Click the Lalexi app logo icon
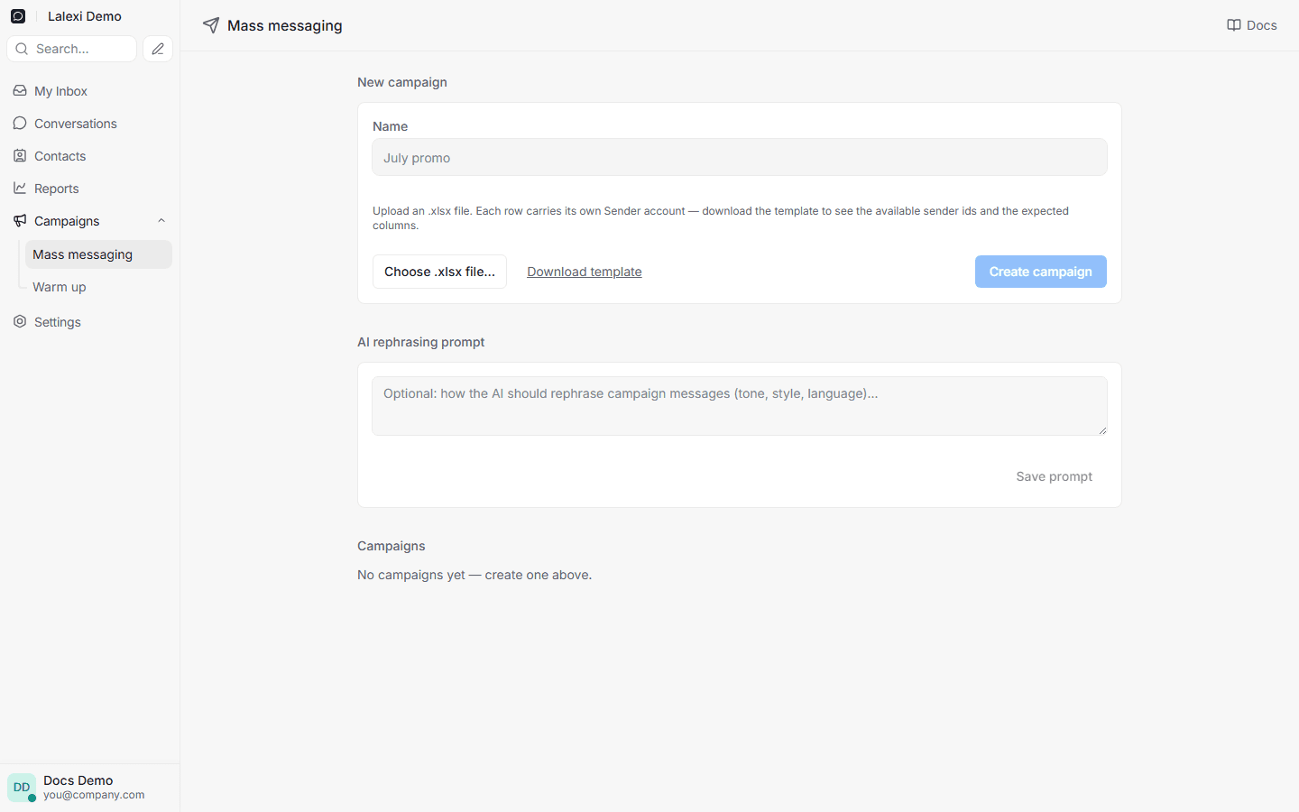The width and height of the screenshot is (1299, 812). point(18,16)
